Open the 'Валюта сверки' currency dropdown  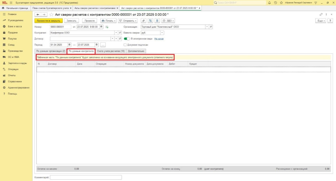coord(162,33)
